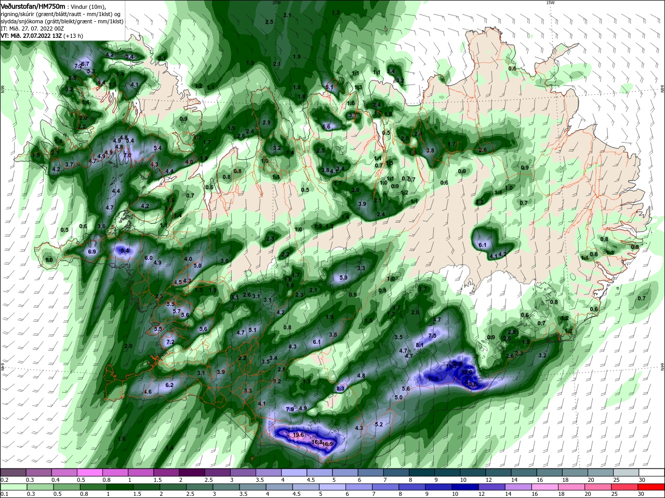The width and height of the screenshot is (665, 498).
Task: Pick the light pink swatch between 16 and 18
Action: click(546, 487)
